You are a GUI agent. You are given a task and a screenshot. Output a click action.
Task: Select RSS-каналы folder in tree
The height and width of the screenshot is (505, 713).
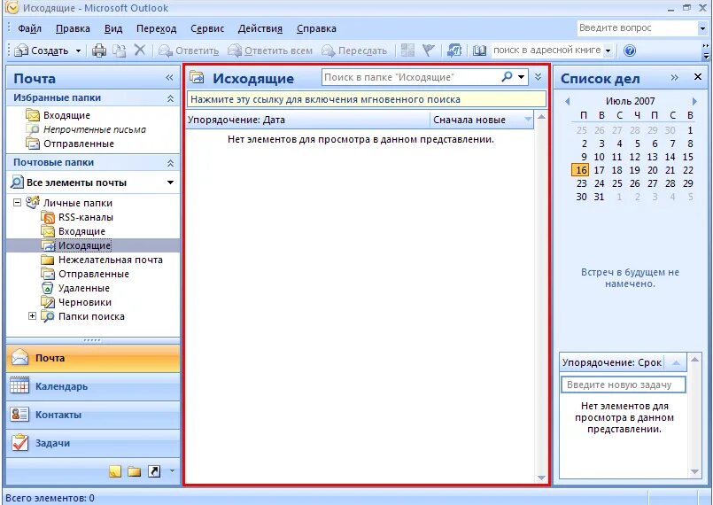point(86,217)
